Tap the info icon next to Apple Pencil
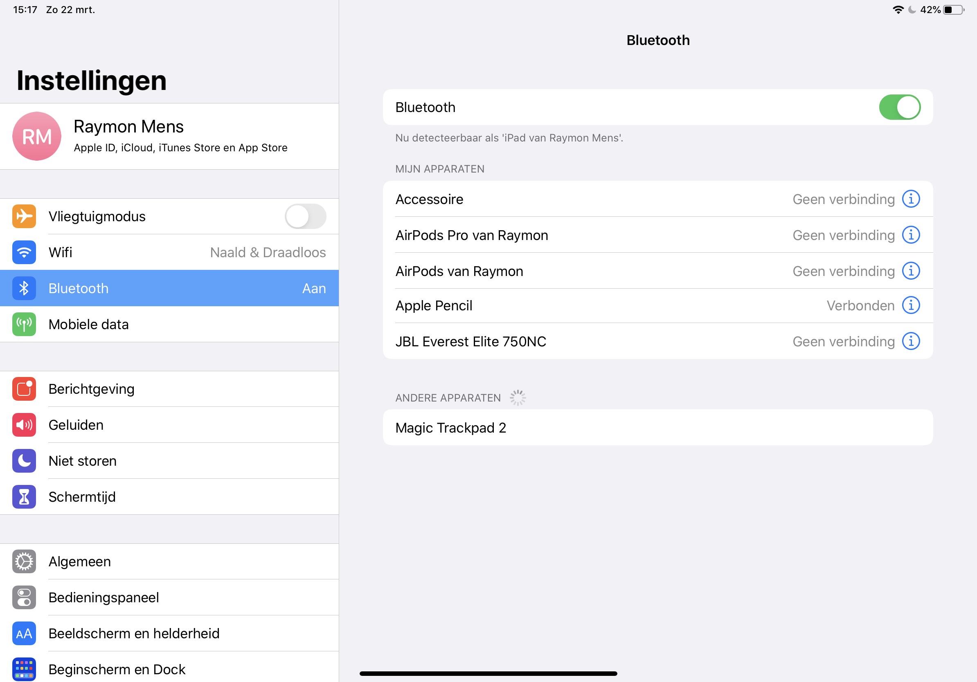The height and width of the screenshot is (682, 977). (x=911, y=305)
